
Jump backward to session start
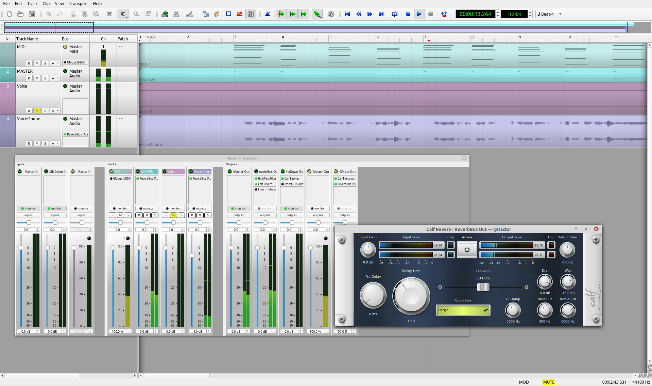[347, 14]
